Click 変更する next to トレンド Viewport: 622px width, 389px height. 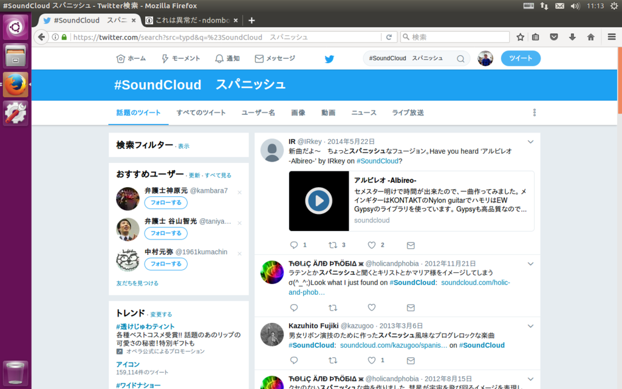pos(161,314)
